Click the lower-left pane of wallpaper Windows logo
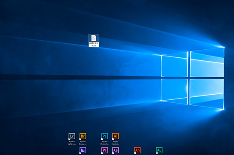Image resolution: width=234 pixels, height=155 pixels. click(x=174, y=91)
